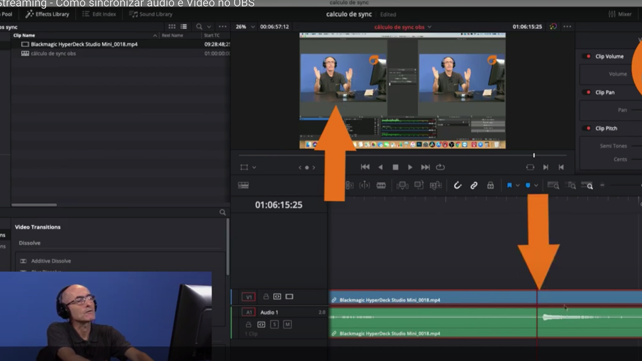Go to last frame of timeline

(x=425, y=167)
